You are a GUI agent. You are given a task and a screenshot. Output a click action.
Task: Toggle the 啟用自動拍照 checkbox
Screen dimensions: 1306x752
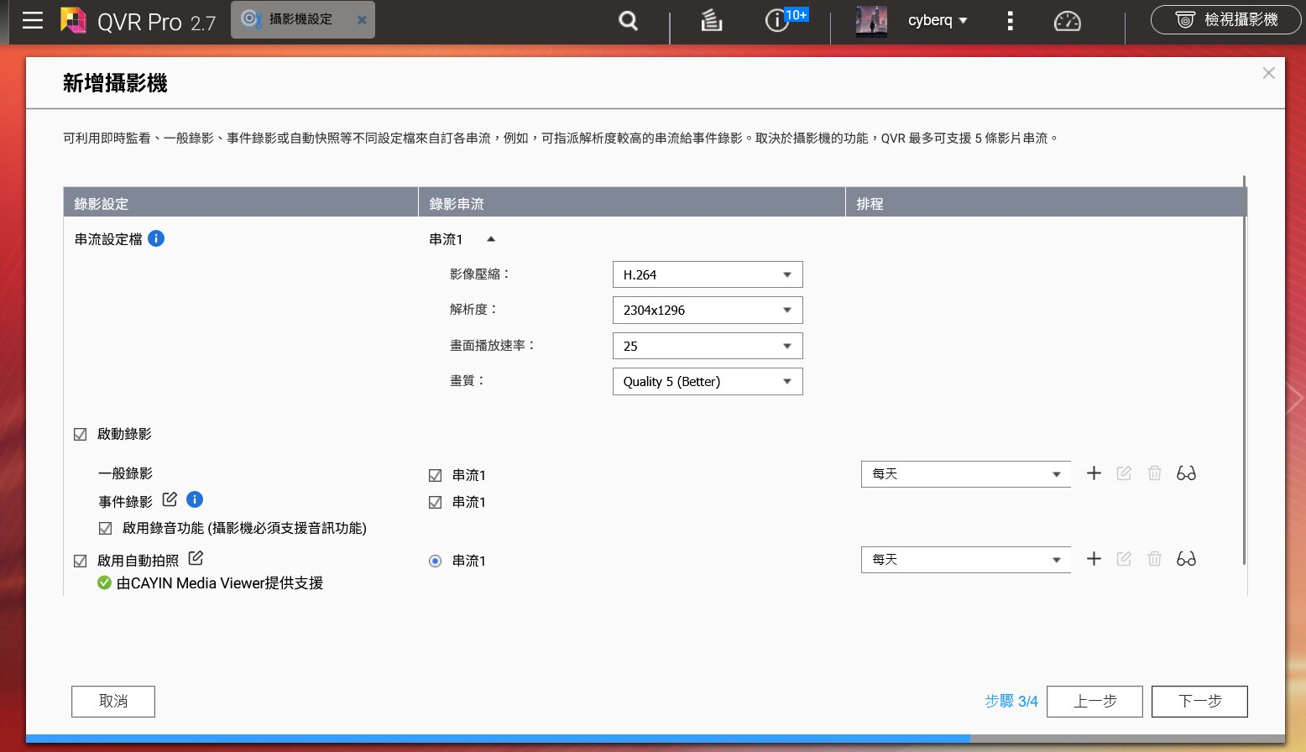(81, 561)
